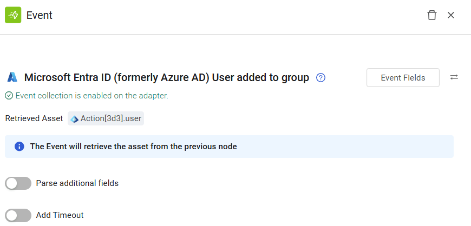Open help question mark for User added to group
The height and width of the screenshot is (226, 471).
click(x=321, y=78)
